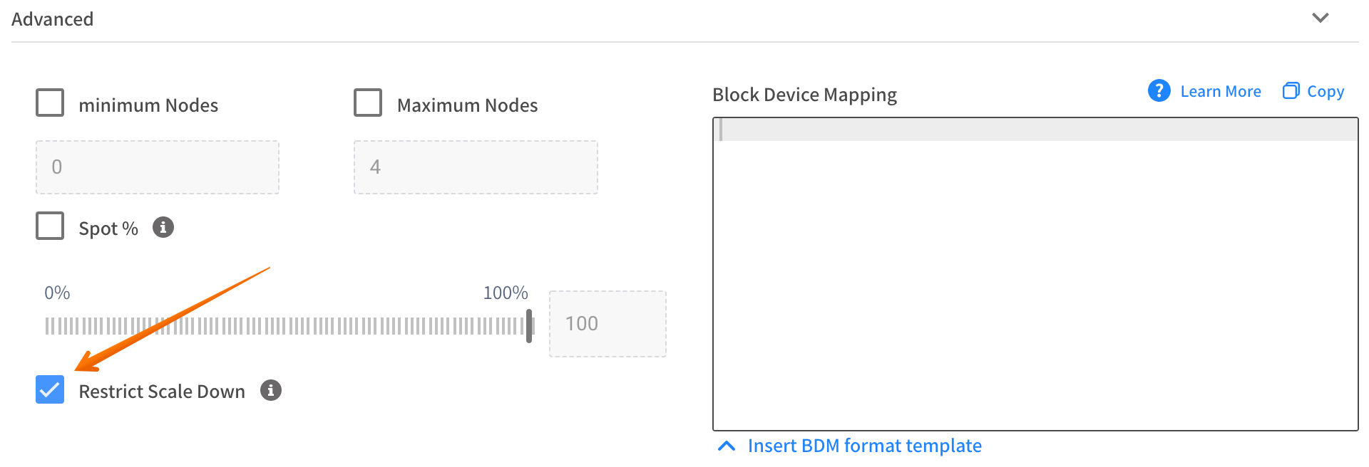
Task: Click the Spot percentage slider handle
Action: pos(529,325)
